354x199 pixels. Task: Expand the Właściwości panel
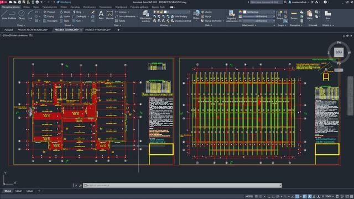(249, 25)
